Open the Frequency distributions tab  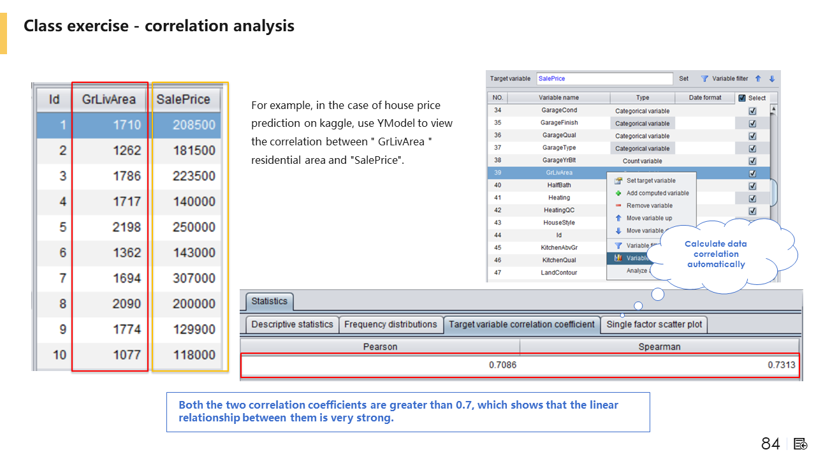(390, 324)
